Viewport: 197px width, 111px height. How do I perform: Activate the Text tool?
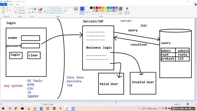point(35,9)
